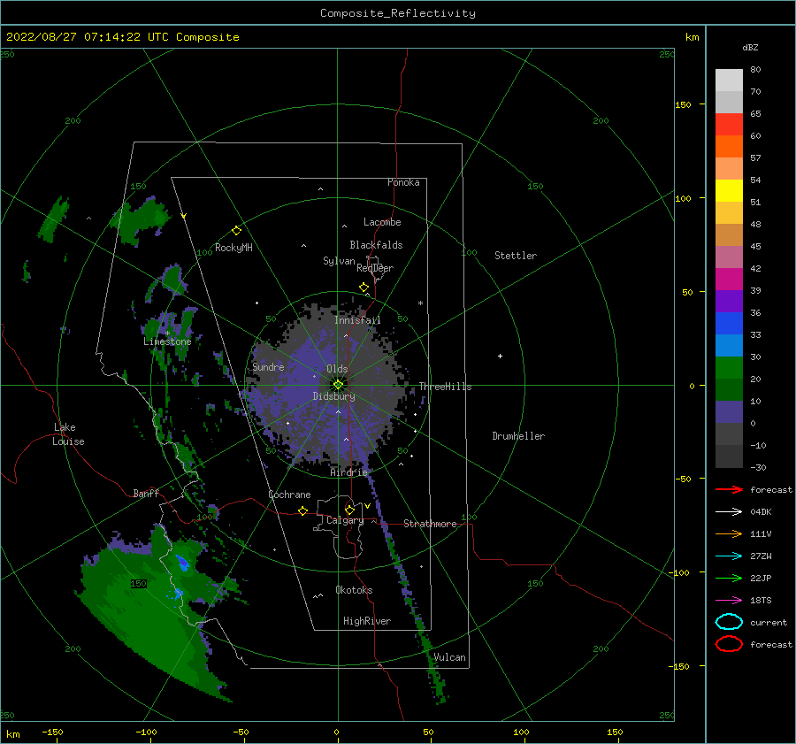Pick the orange 57-60 dBZ swatch
Viewport: 796px width, 744px height.
[729, 147]
